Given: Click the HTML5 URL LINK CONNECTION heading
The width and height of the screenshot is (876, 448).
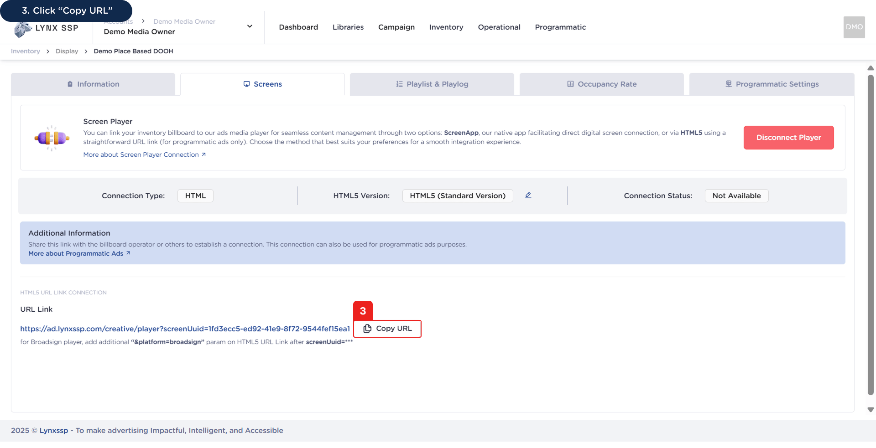Looking at the screenshot, I should [63, 293].
